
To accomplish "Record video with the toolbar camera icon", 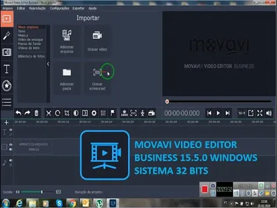I will click(x=152, y=113).
